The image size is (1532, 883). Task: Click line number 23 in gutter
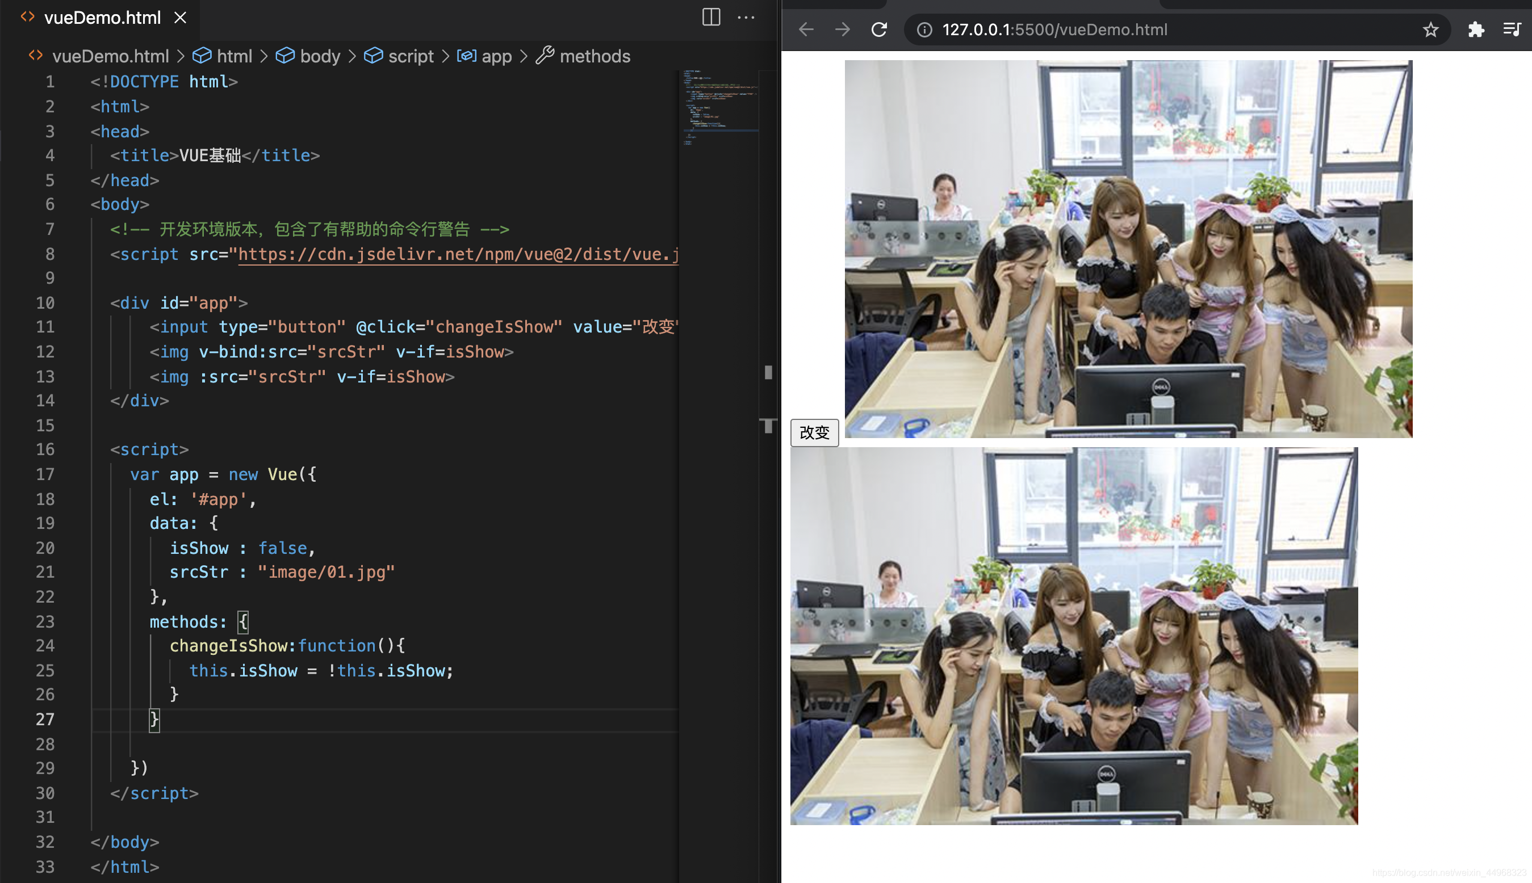click(45, 621)
